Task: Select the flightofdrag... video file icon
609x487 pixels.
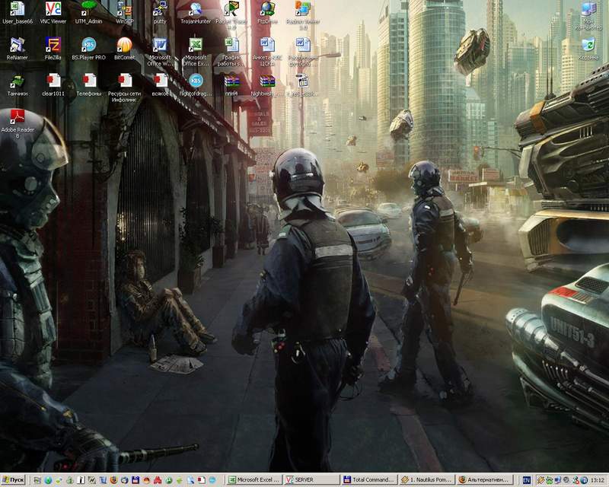Action: 196,85
